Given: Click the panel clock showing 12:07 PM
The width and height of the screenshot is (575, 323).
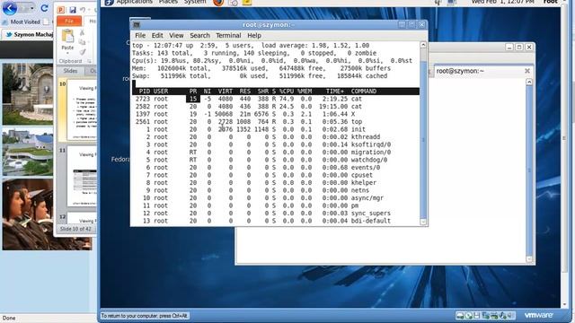Looking at the screenshot, I should coord(503,2).
